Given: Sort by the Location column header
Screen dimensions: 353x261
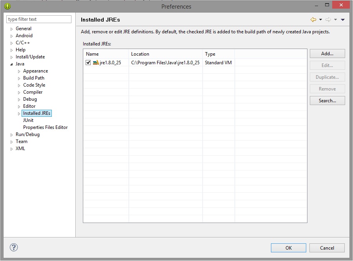Looking at the screenshot, I should (165, 54).
